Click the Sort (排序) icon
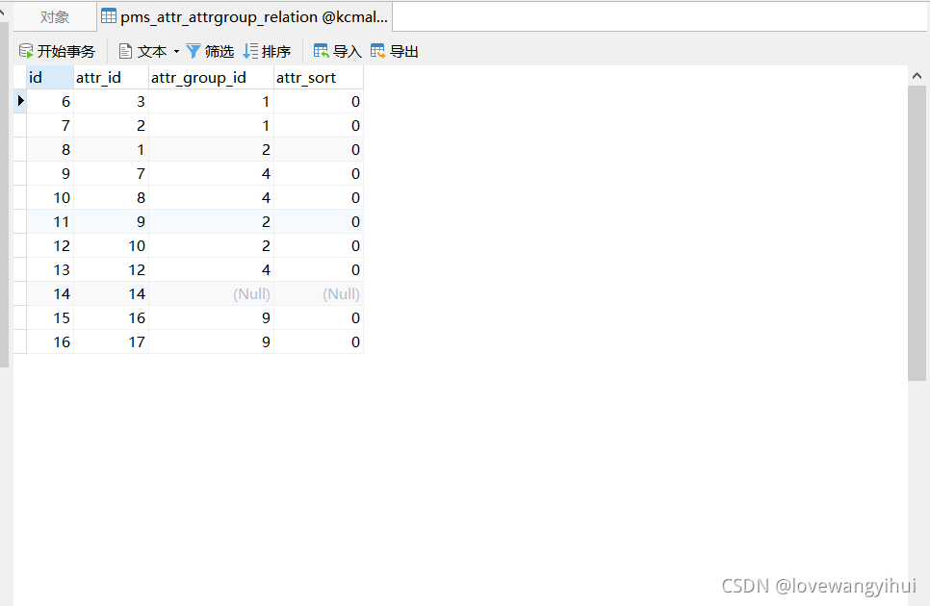Screen dimensions: 930x606 point(250,51)
